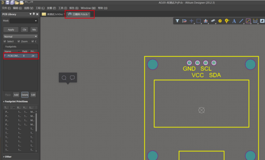
Task: Switch to the SchDoc document tab
Action: (53, 14)
